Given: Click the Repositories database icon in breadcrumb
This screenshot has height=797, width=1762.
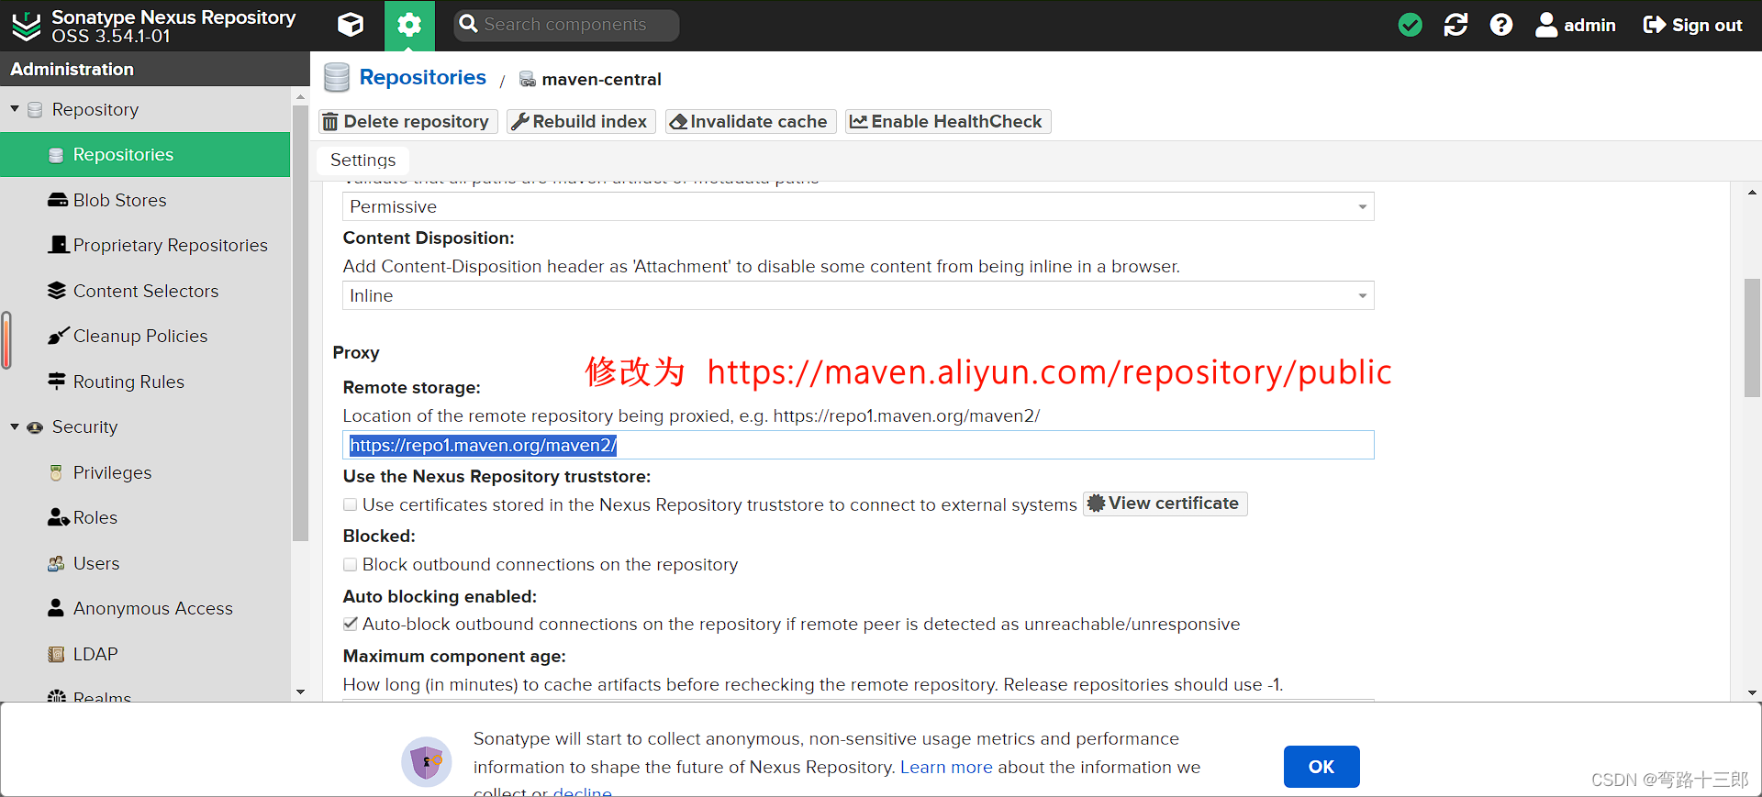Looking at the screenshot, I should click(337, 78).
